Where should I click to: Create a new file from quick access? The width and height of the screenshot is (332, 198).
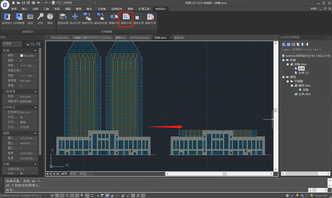[x=13, y=3]
